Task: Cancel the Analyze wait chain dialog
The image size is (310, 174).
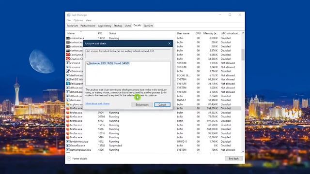Action: pos(162,105)
